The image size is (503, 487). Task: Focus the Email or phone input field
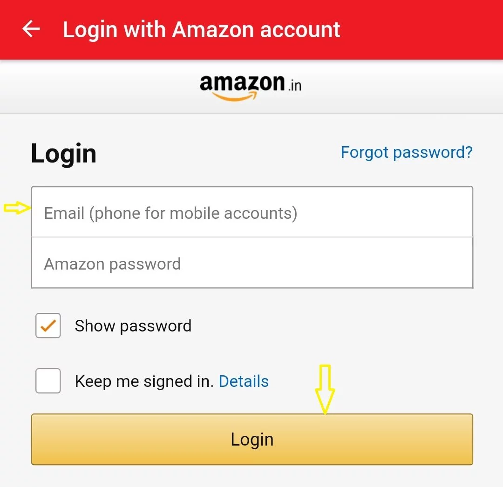(252, 213)
